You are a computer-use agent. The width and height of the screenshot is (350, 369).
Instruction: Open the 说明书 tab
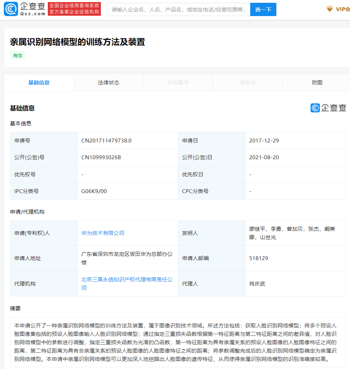click(247, 83)
